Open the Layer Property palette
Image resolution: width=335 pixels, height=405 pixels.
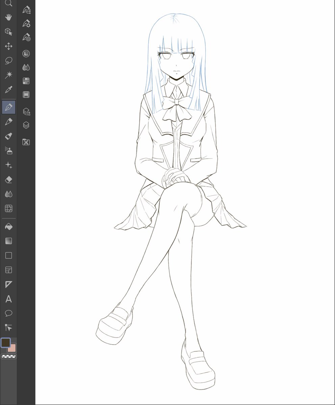pyautogui.click(x=26, y=112)
